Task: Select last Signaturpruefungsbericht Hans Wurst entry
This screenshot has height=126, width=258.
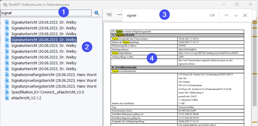Action: tap(54, 86)
